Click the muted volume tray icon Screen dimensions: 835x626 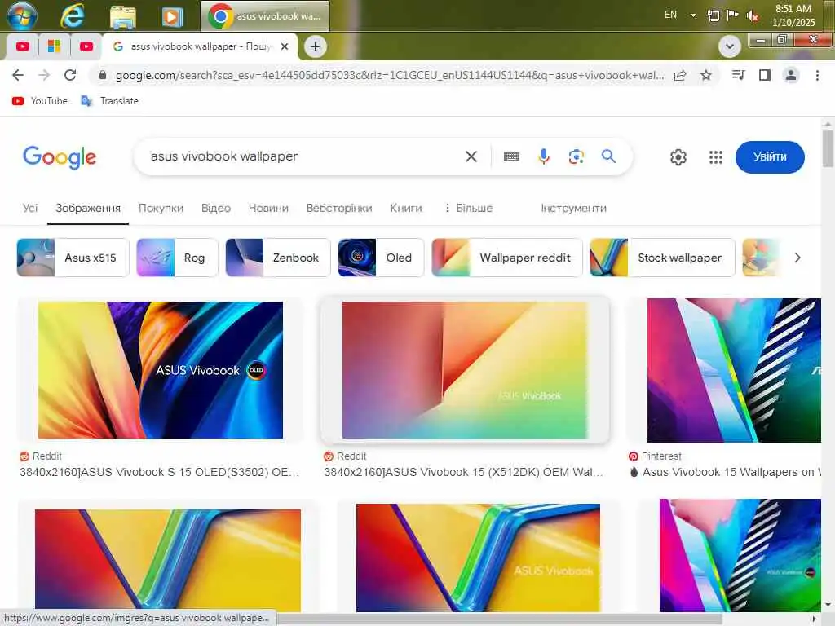point(752,16)
